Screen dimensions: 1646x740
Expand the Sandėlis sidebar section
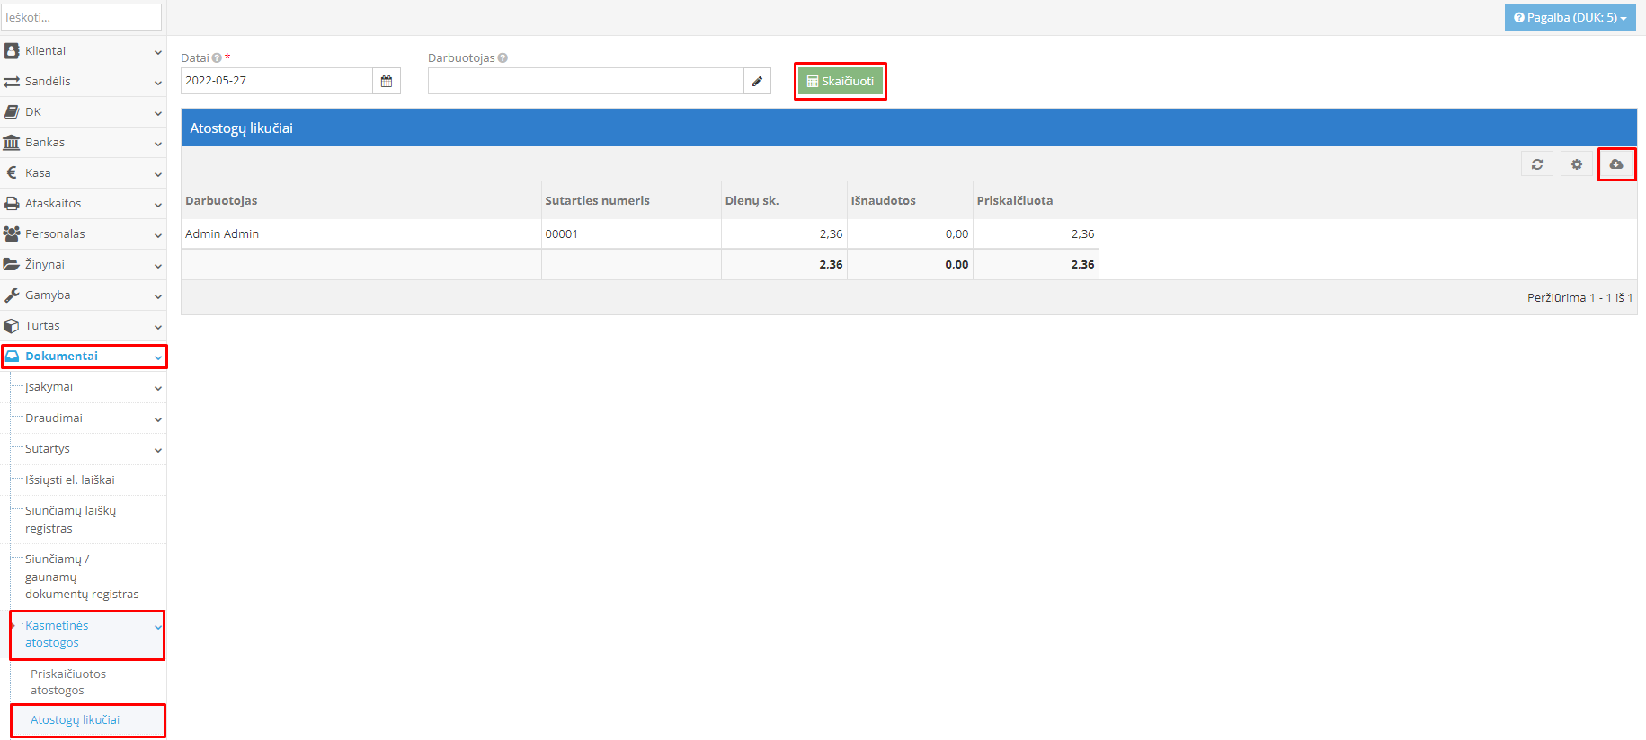coord(83,82)
